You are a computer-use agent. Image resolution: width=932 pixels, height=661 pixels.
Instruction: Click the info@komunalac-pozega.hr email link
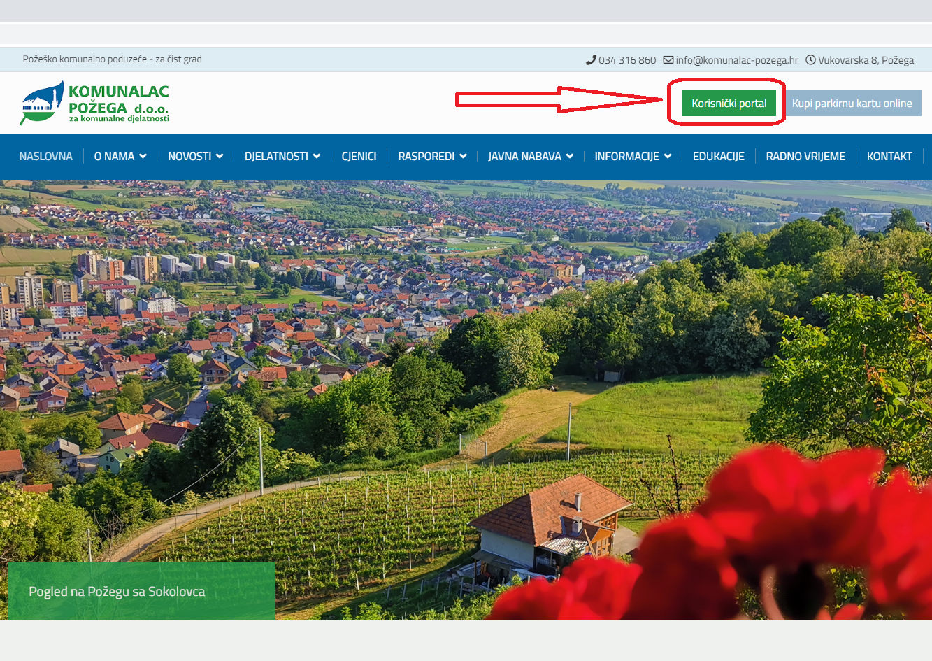[737, 60]
